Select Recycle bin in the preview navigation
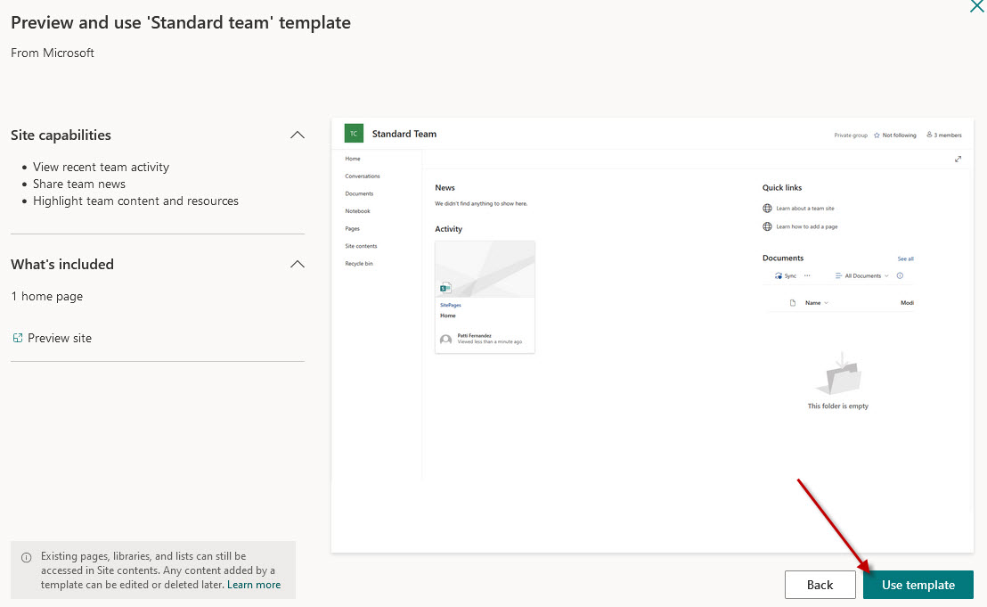The image size is (987, 607). [359, 263]
